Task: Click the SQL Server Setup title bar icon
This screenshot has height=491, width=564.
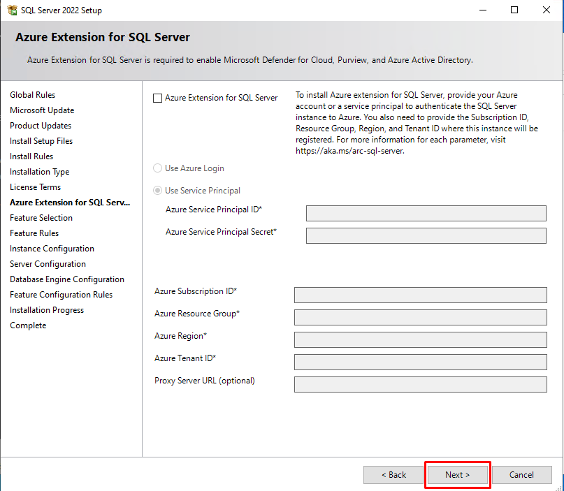Action: click(x=11, y=10)
